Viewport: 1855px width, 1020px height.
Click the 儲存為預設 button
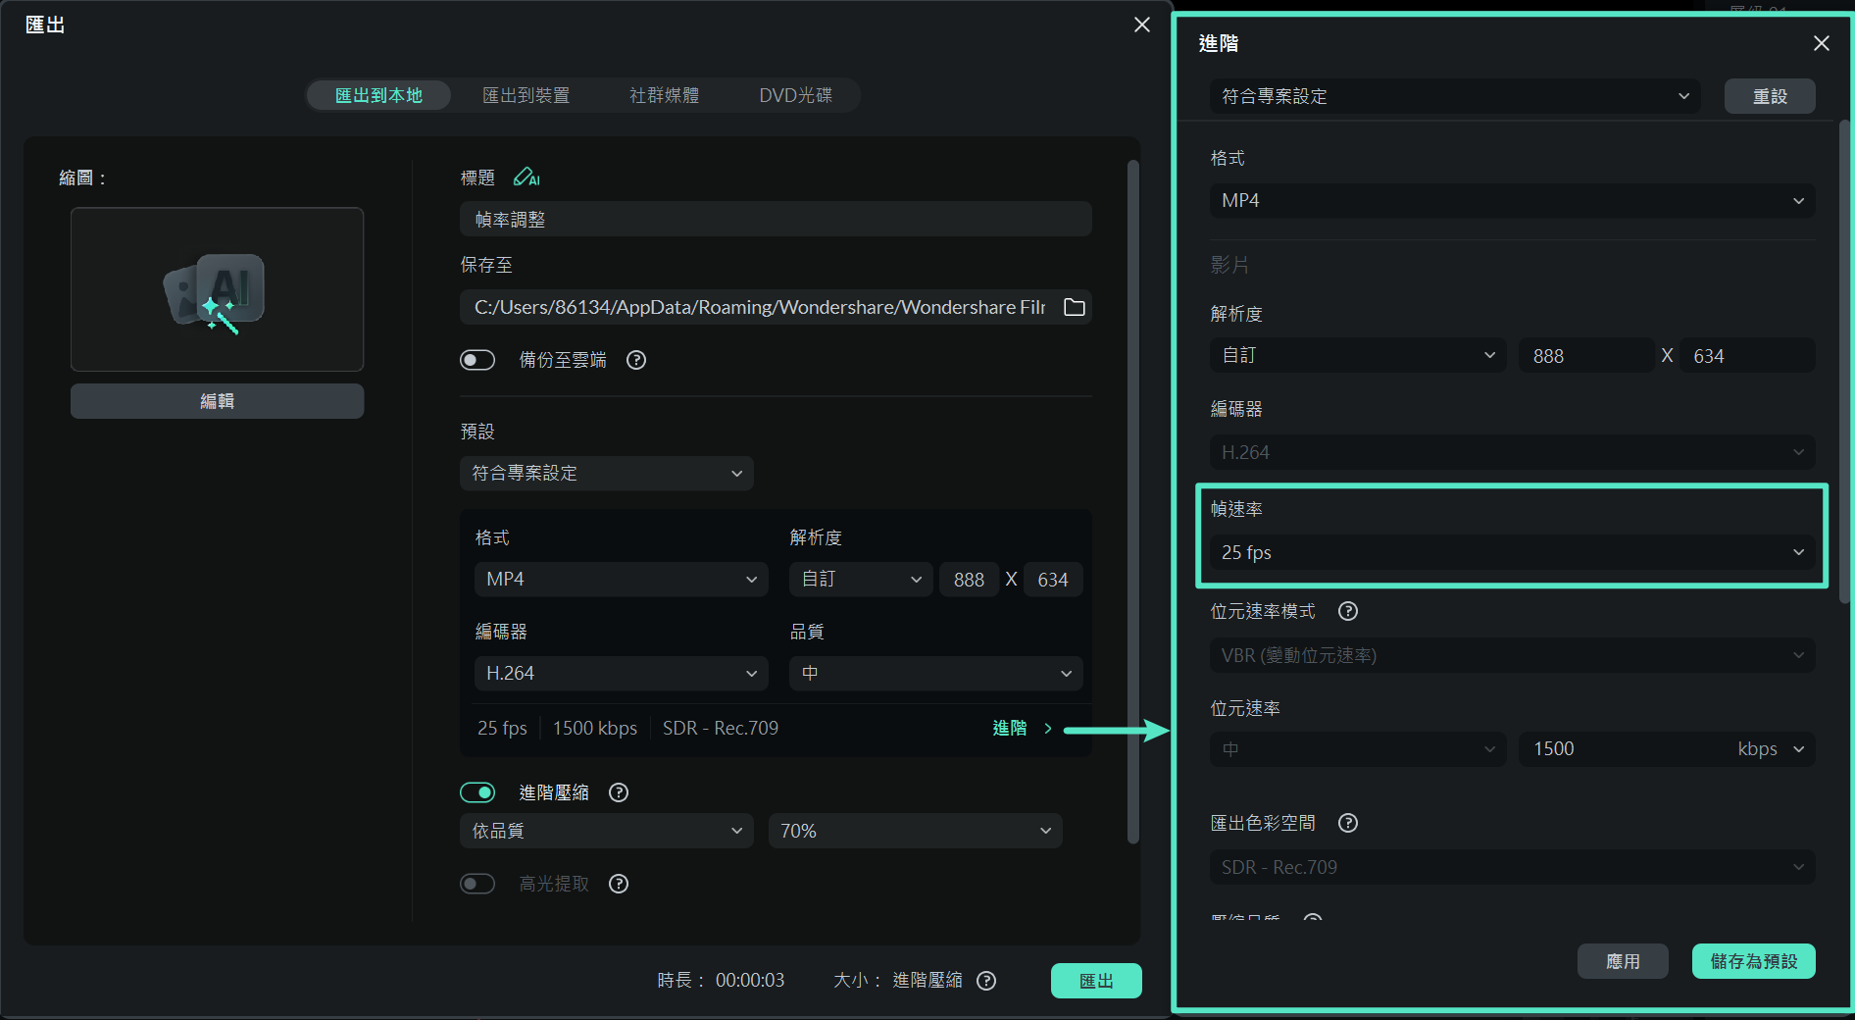click(x=1752, y=961)
